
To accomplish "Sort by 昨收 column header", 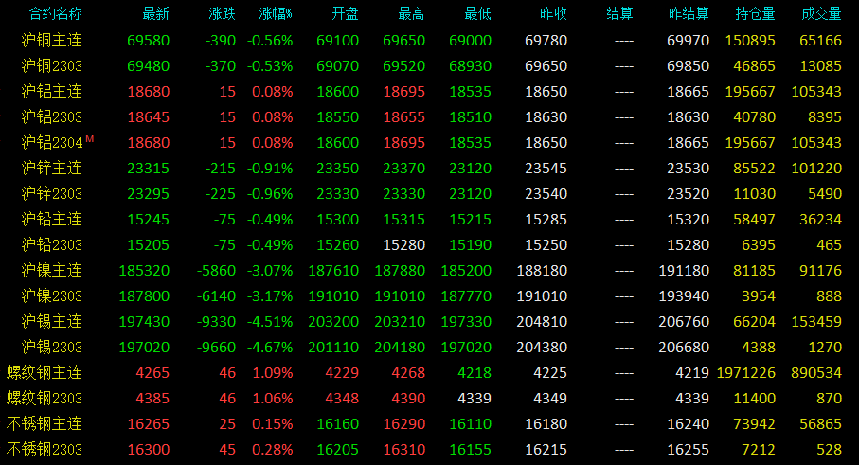I will click(x=553, y=13).
